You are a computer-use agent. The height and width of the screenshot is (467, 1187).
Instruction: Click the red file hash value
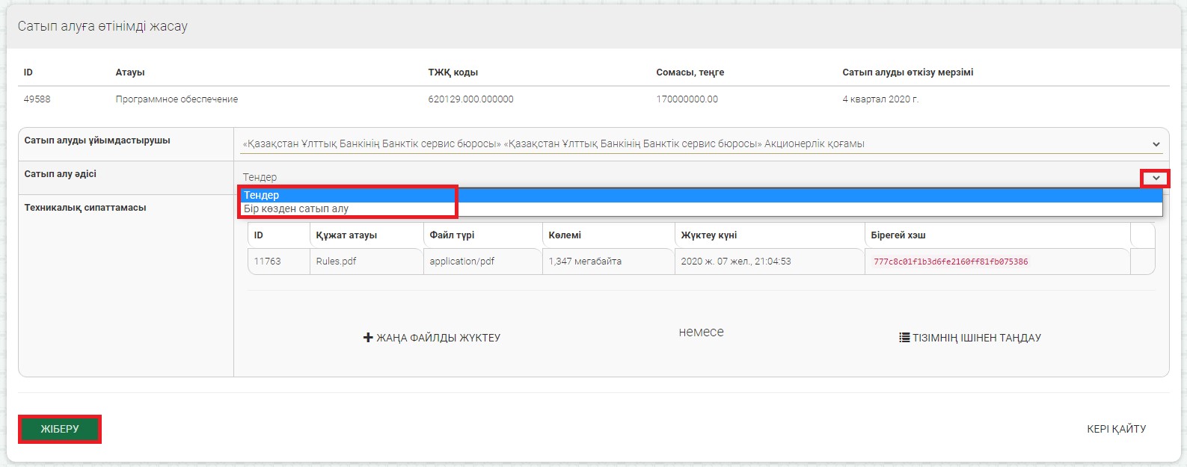951,262
